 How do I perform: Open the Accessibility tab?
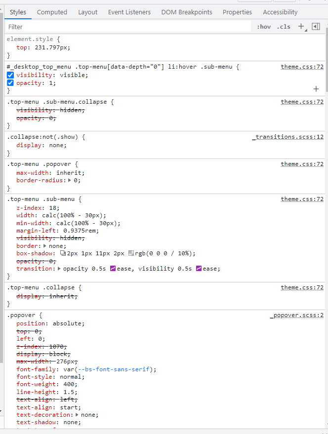point(280,12)
